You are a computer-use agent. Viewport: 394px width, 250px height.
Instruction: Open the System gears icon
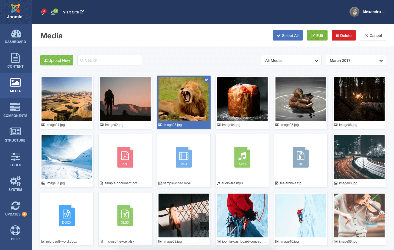[15, 181]
